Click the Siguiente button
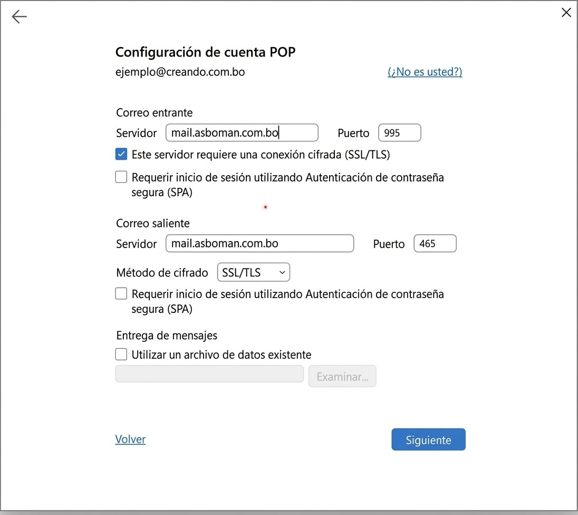The width and height of the screenshot is (578, 515). pyautogui.click(x=428, y=440)
